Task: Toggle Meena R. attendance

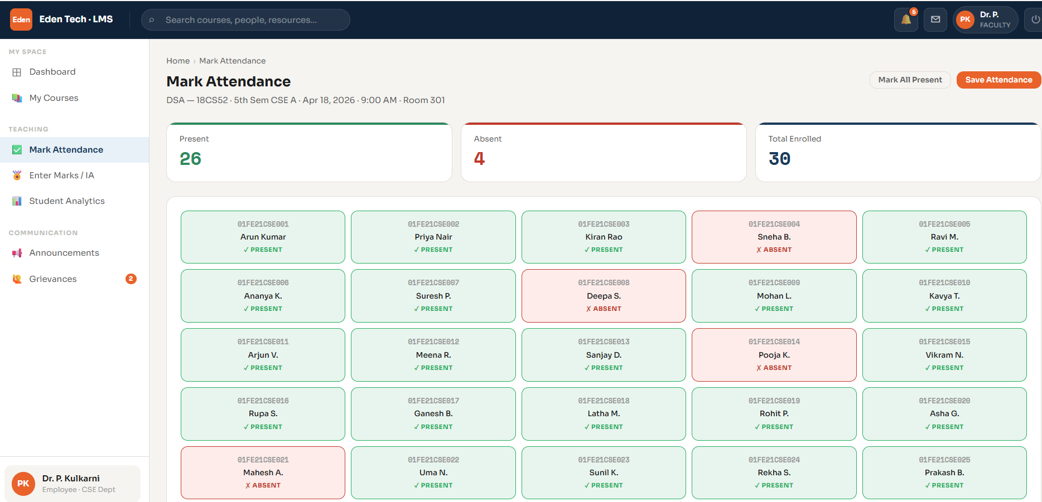Action: (433, 355)
